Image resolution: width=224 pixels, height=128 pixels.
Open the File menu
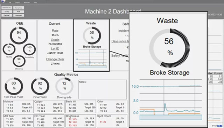click(10, 2)
